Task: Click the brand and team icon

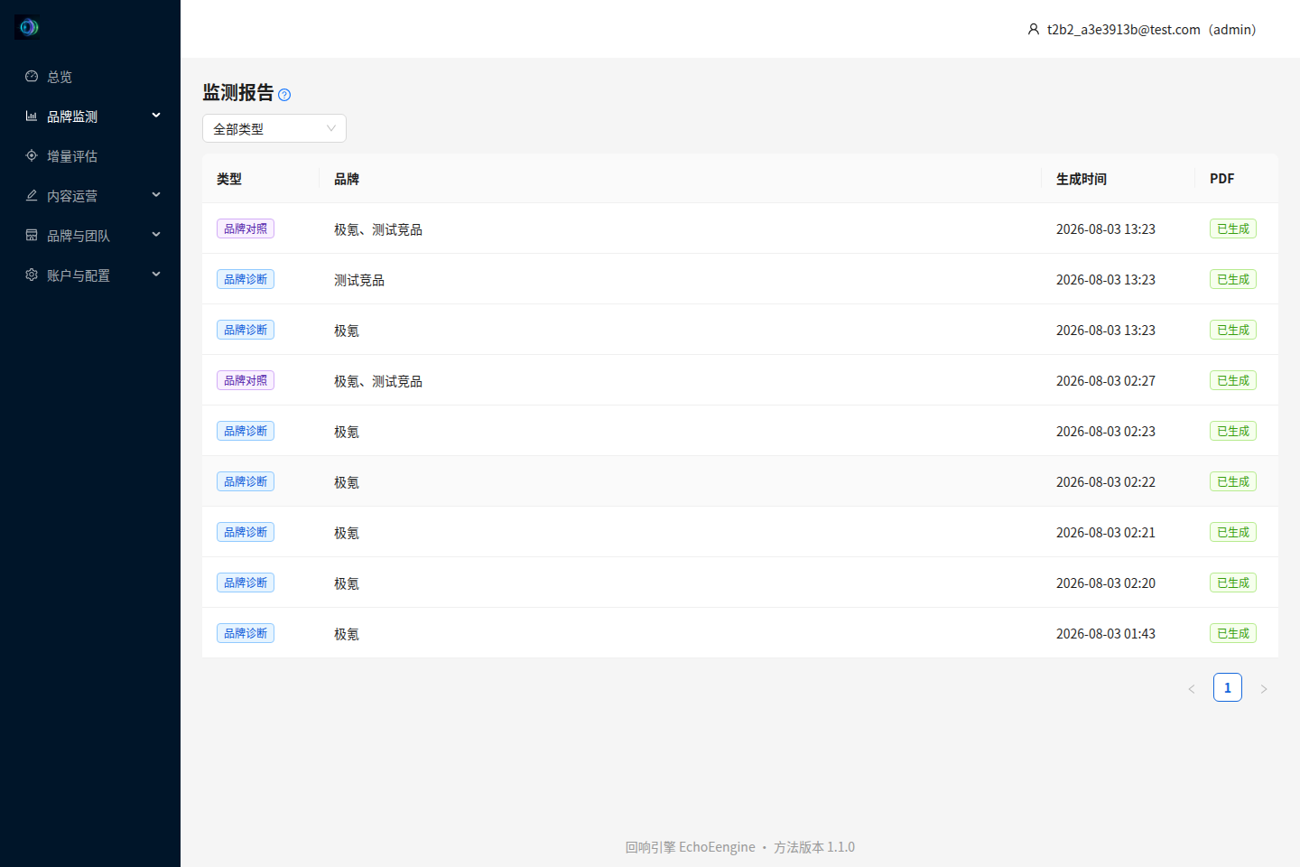Action: (32, 236)
